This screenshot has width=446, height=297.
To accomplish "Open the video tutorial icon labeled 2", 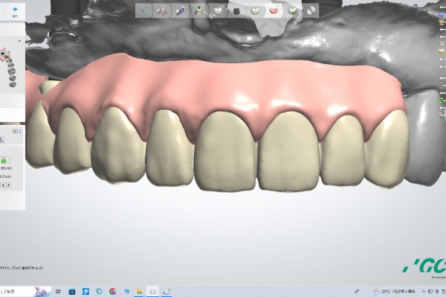I will [x=17, y=131].
